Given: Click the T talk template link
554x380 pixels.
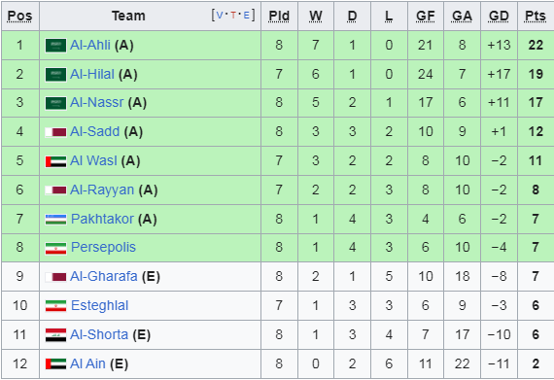Looking at the screenshot, I should coord(233,16).
